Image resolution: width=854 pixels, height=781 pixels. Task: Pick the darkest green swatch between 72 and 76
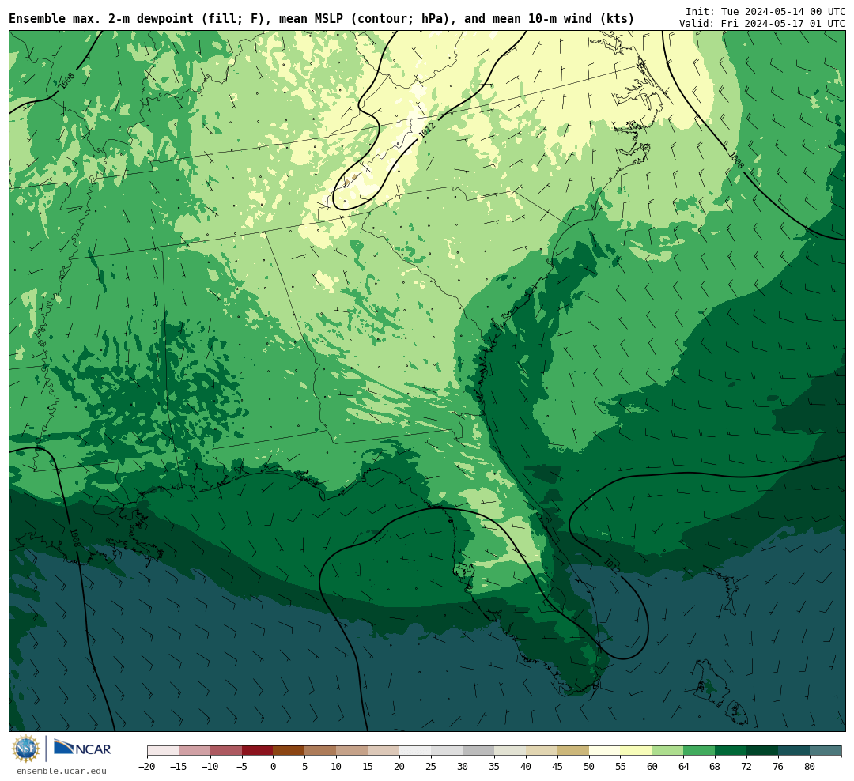762,751
